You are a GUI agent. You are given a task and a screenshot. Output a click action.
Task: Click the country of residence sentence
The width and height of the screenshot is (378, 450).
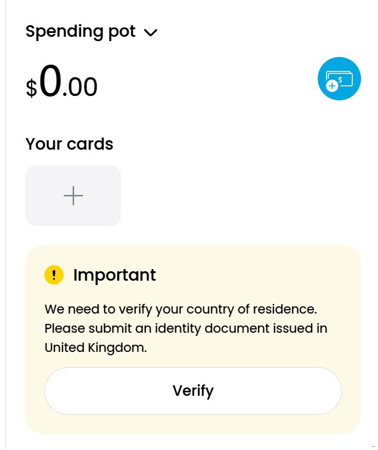pos(180,309)
